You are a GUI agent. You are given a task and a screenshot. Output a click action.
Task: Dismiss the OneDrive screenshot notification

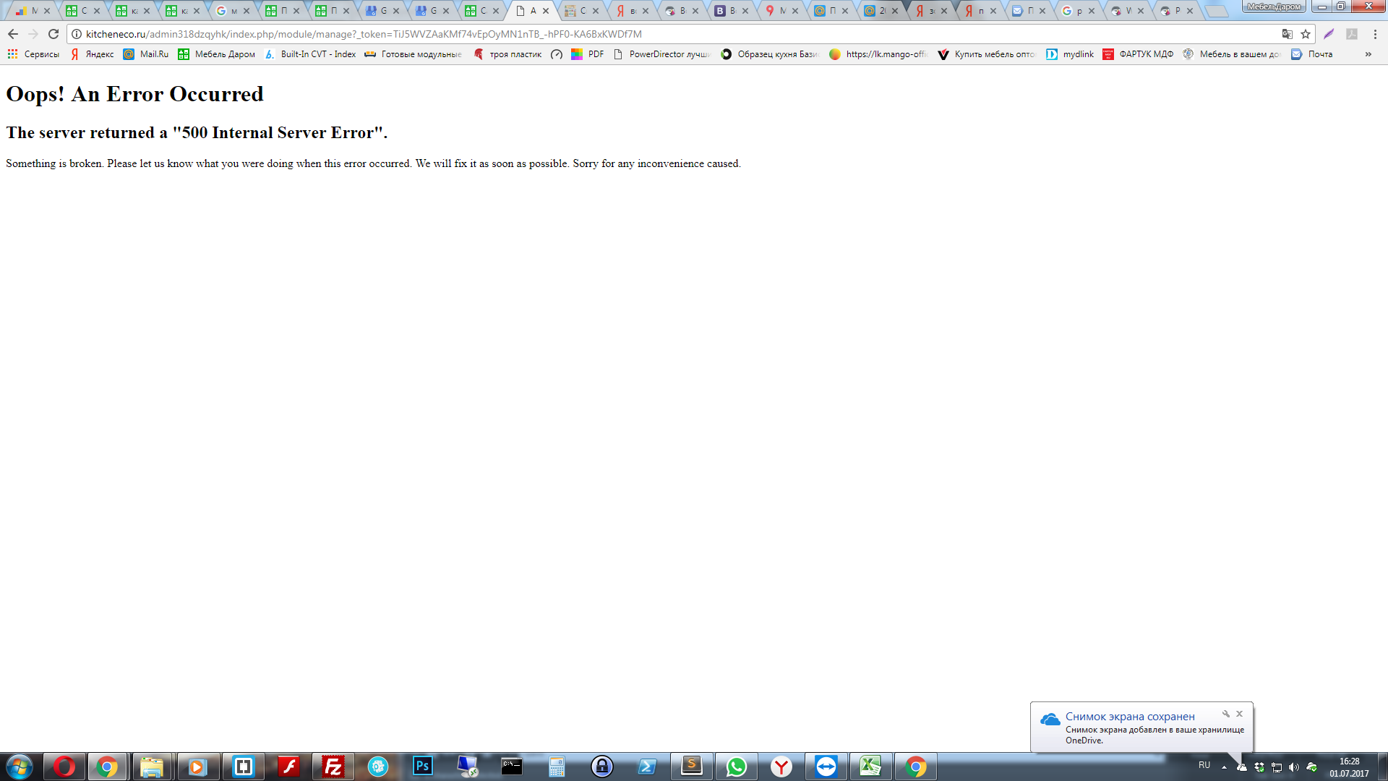(1239, 714)
